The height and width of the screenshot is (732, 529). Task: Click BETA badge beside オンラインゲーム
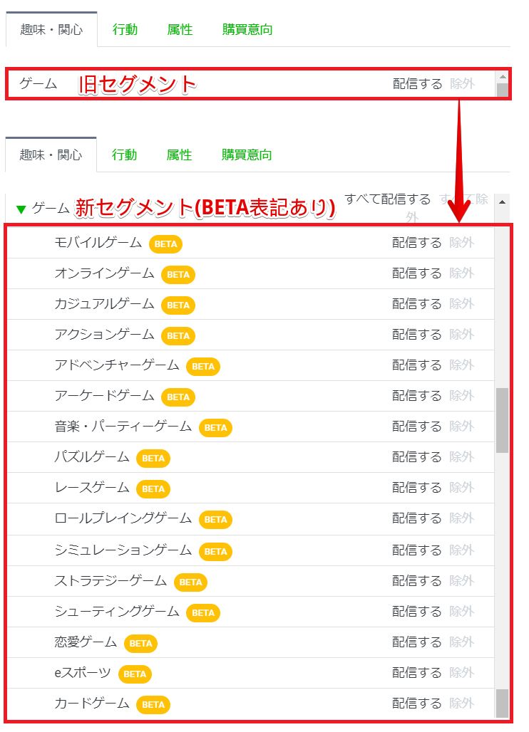[x=178, y=274]
